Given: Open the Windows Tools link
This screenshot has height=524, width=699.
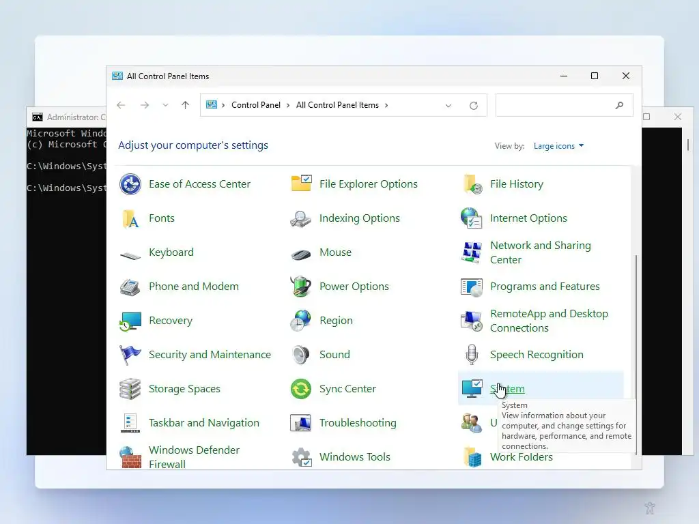Looking at the screenshot, I should (355, 457).
